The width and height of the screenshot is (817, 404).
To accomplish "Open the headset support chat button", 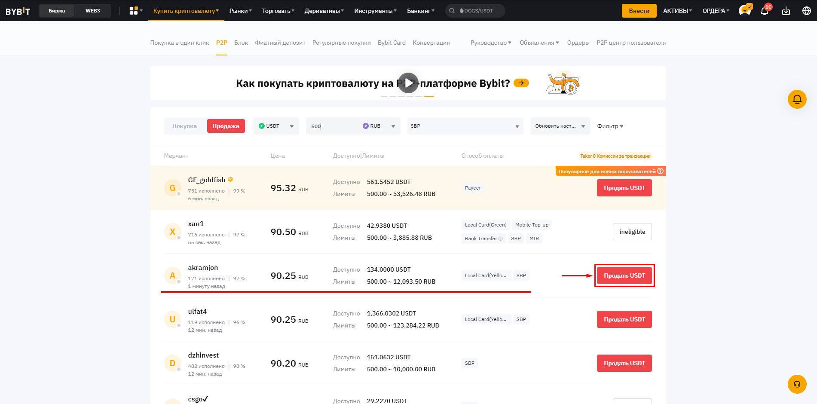I will coord(797,384).
